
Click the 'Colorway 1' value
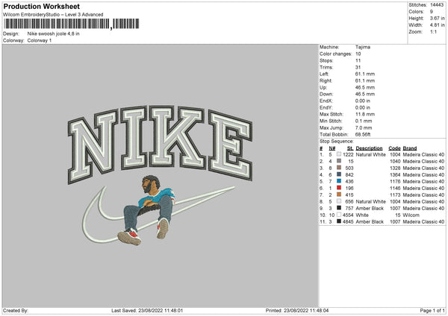[x=40, y=40]
